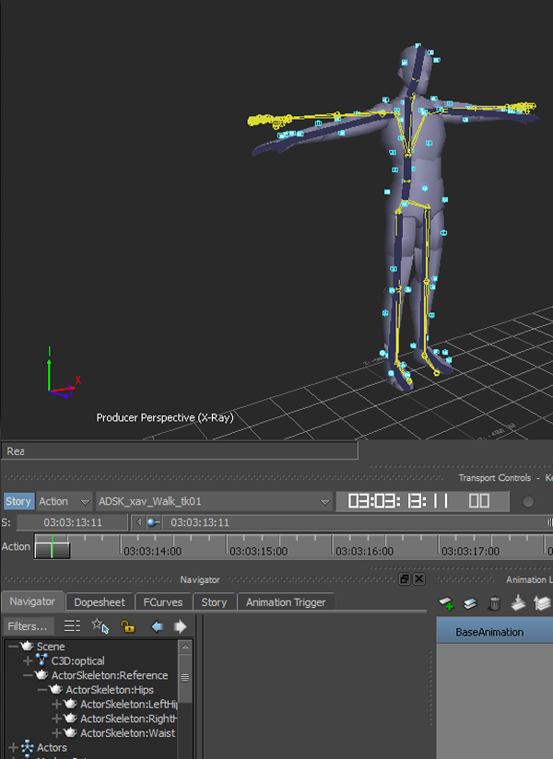Switch to the Dopesheet tab
Screen dimensions: 553x759
(x=100, y=602)
